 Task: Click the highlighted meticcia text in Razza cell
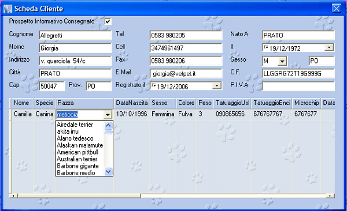point(67,115)
